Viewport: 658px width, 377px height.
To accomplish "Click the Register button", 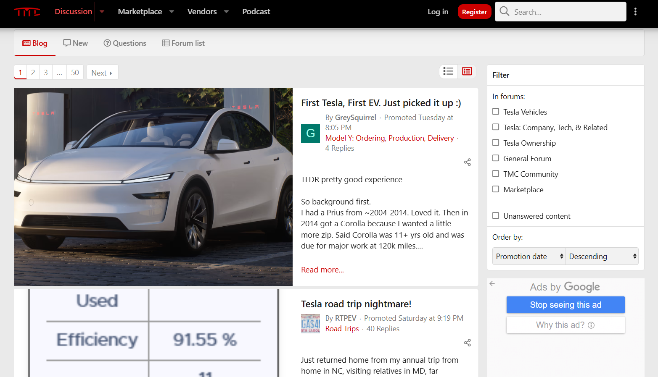I will (474, 12).
